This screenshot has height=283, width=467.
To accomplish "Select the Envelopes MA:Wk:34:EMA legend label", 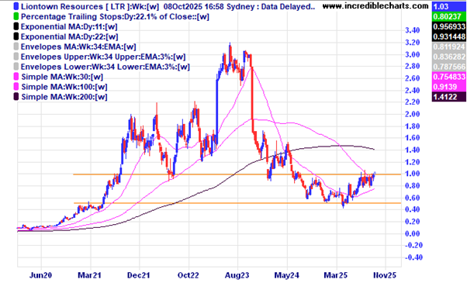I will (78, 47).
